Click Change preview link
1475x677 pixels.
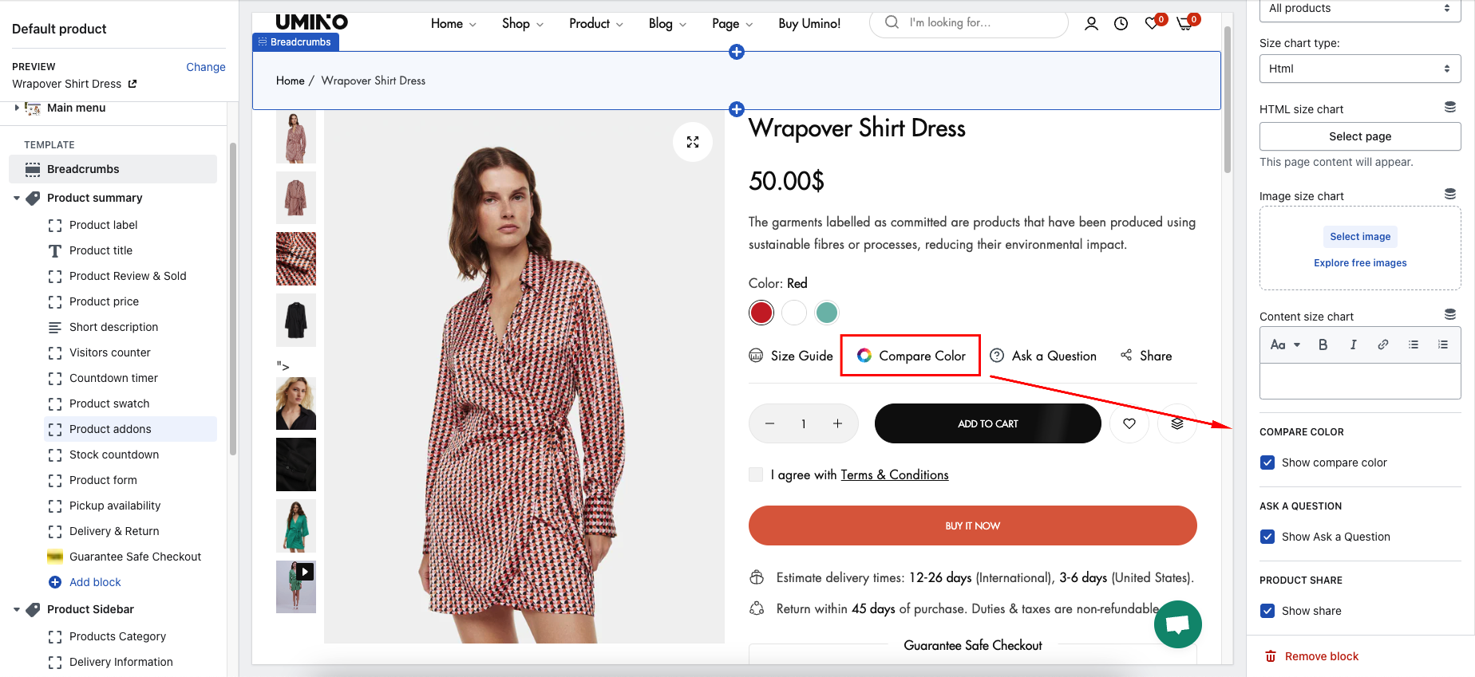point(206,67)
